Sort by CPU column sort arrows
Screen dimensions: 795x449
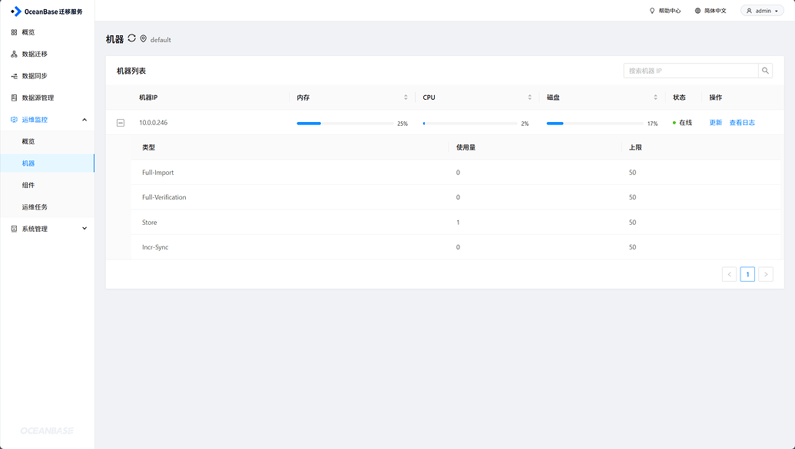[529, 97]
